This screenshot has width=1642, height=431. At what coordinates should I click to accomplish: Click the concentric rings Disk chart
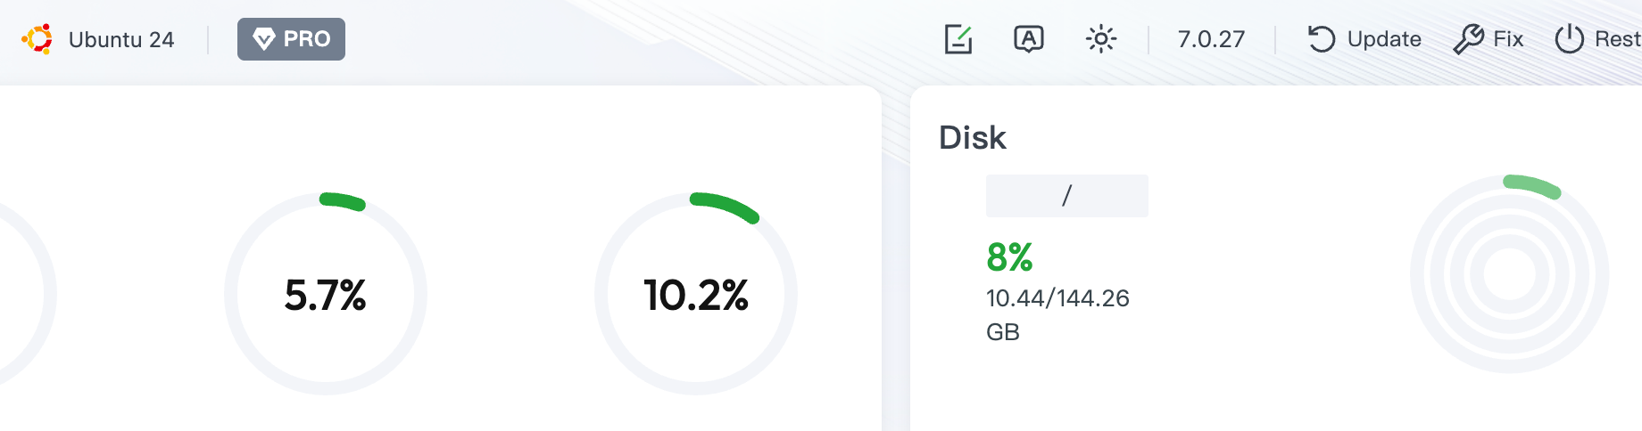point(1509,274)
